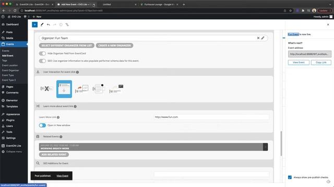
Task: Select the popup lightbox interaction option
Action: pyautogui.click(x=99, y=89)
